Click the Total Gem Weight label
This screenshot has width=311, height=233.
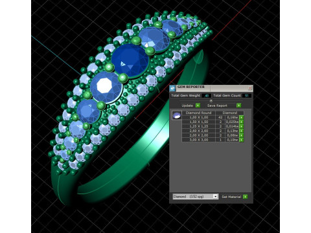(x=185, y=96)
